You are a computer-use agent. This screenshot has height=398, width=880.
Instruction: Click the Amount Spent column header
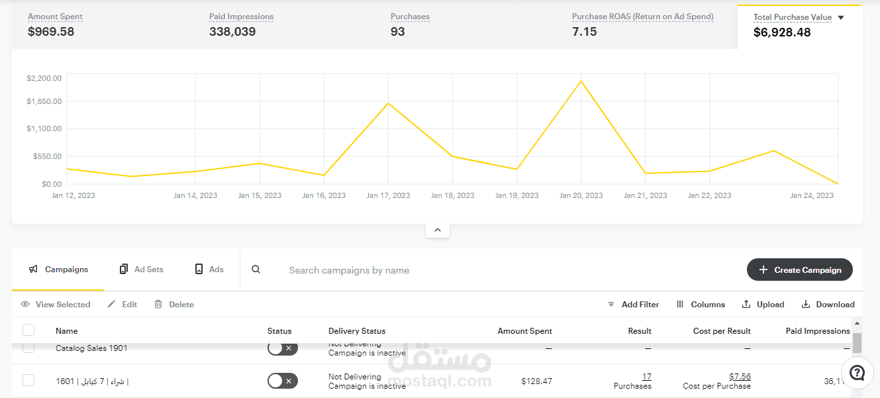tap(525, 331)
